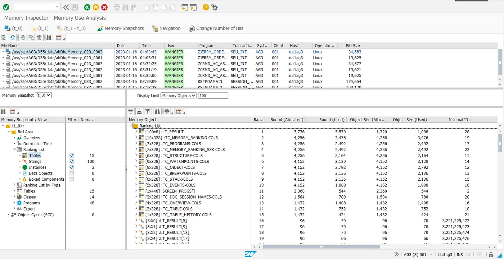Open Help with the question mark icon
The width and height of the screenshot is (504, 259).
coord(206,7)
